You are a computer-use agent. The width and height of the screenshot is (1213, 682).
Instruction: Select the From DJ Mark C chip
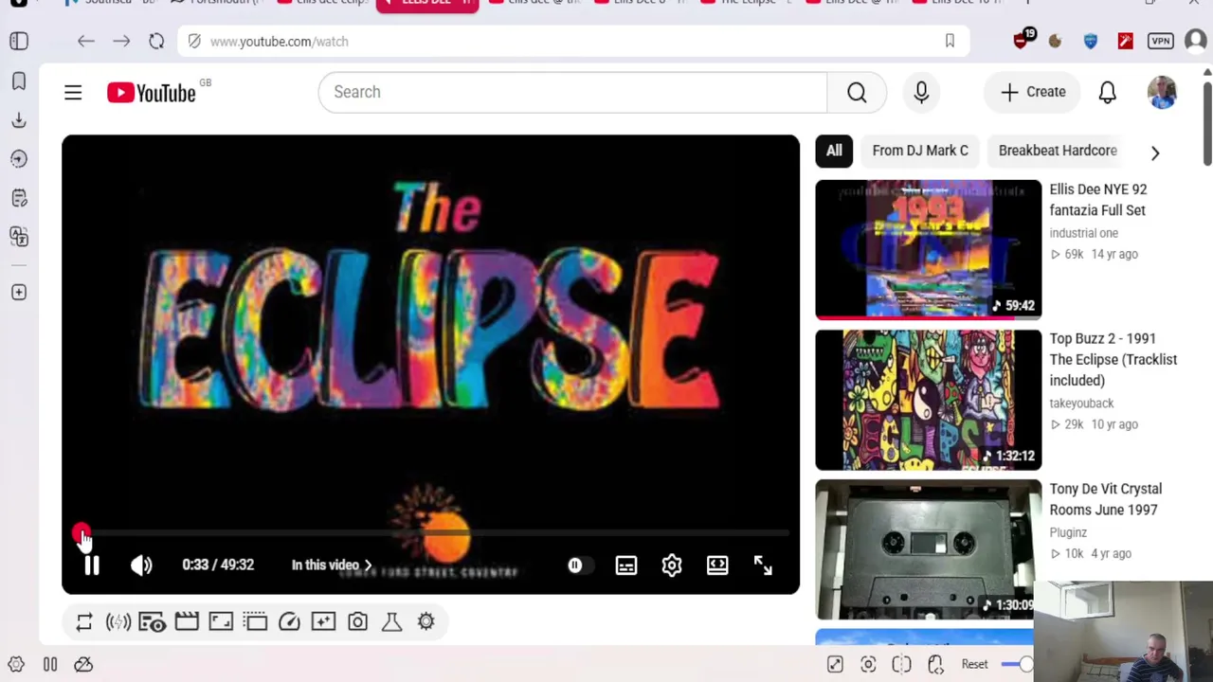pos(920,151)
